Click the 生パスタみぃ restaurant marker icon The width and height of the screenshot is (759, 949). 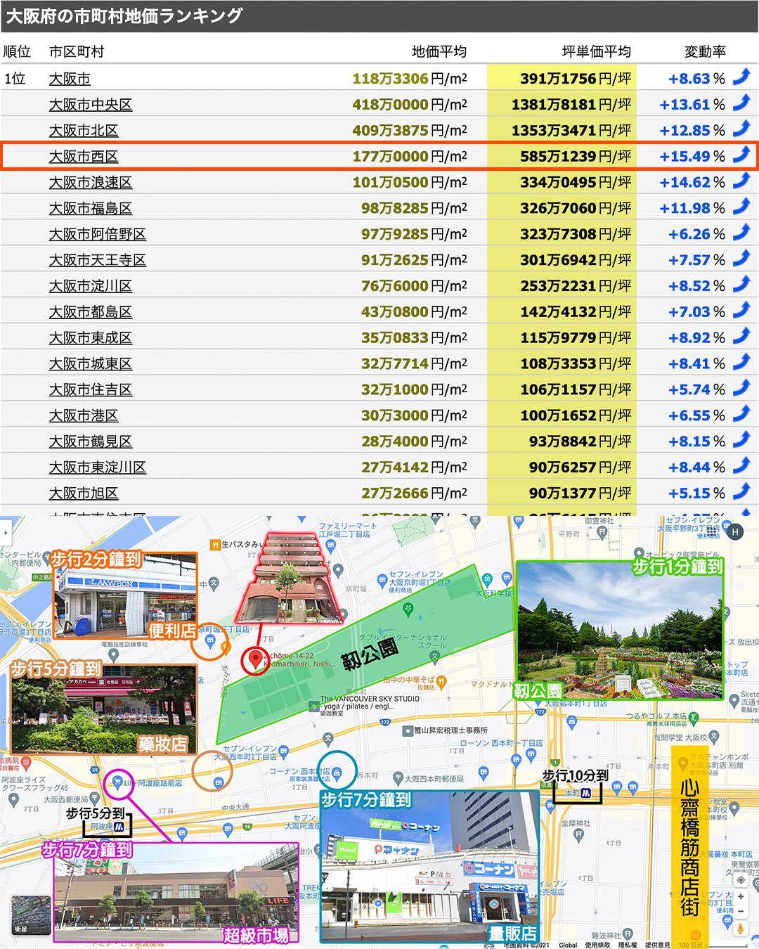tap(214, 545)
